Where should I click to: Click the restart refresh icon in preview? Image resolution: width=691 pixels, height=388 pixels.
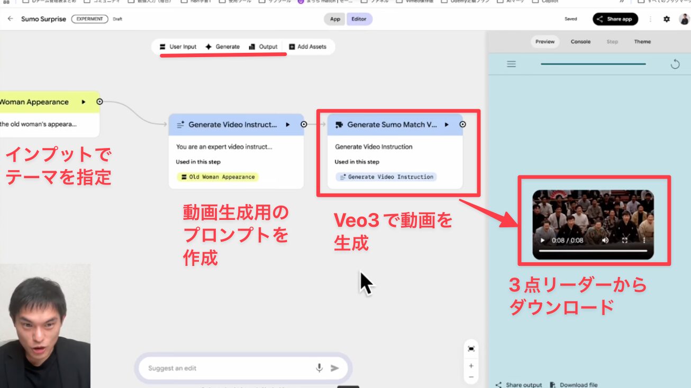[x=675, y=64]
